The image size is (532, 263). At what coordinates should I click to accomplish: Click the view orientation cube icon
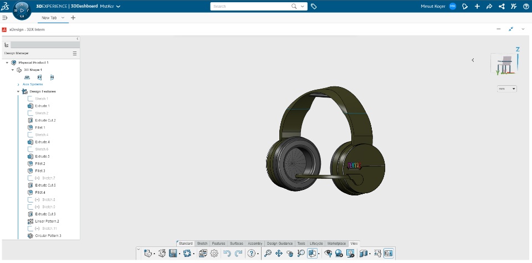click(312, 253)
